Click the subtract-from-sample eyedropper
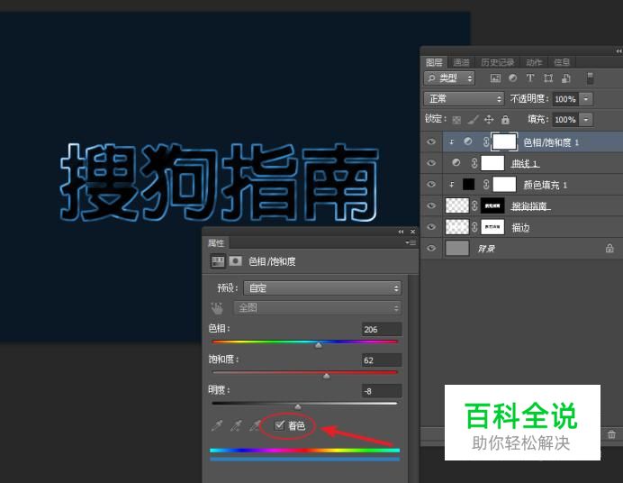This screenshot has width=623, height=483. pyautogui.click(x=255, y=425)
